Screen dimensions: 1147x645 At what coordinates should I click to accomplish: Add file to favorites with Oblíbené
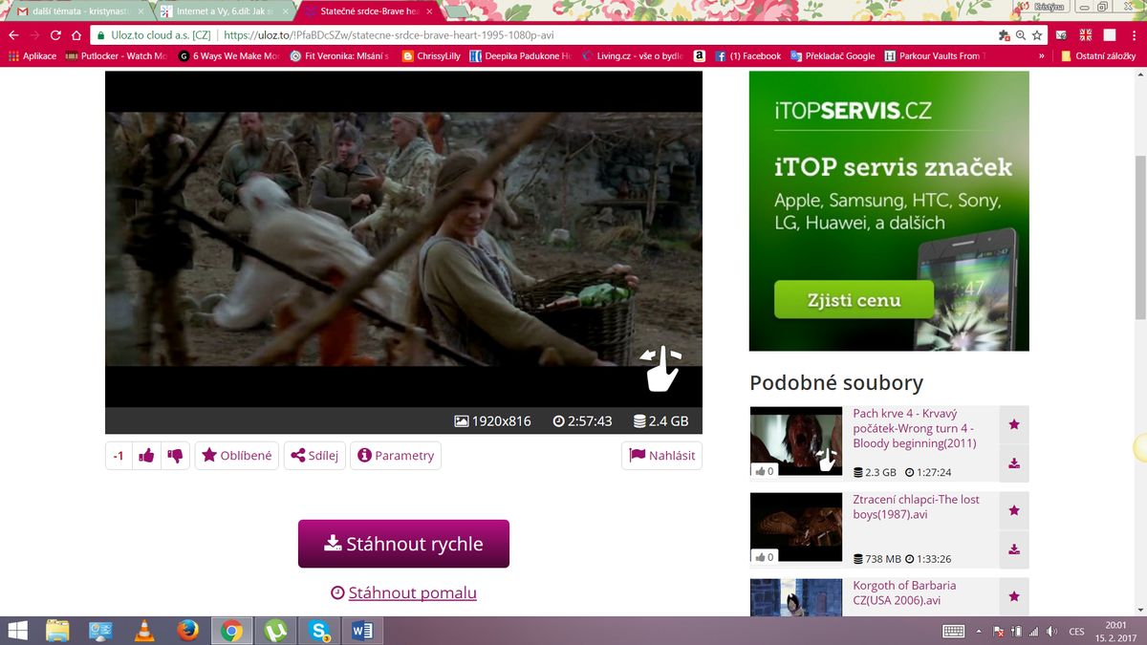237,456
